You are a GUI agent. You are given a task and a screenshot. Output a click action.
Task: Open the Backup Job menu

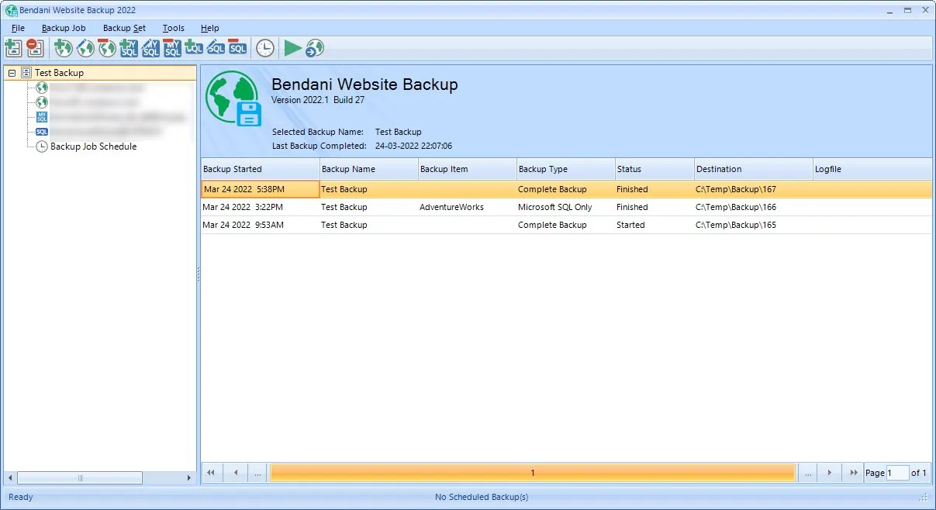(64, 28)
